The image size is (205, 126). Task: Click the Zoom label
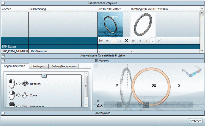point(33,95)
